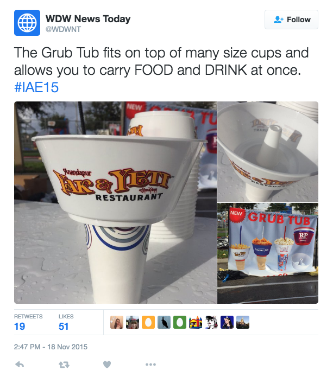Click the black crow avatar liker
The height and width of the screenshot is (377, 333).
(164, 322)
